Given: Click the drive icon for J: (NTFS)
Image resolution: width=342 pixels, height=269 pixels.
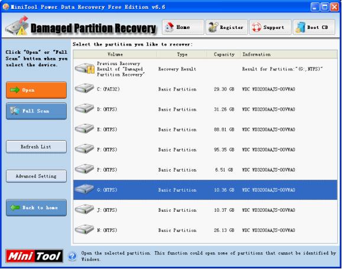Looking at the screenshot, I should 84,209.
